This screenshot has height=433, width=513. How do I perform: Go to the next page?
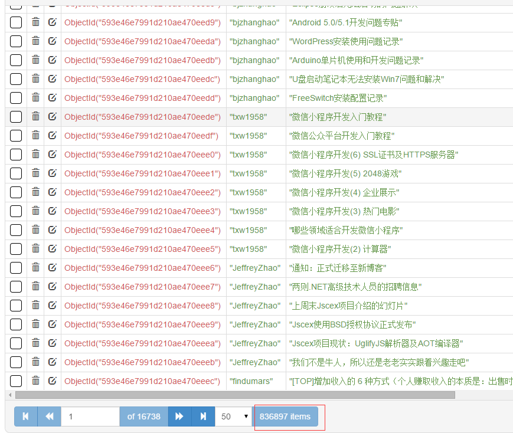[179, 416]
